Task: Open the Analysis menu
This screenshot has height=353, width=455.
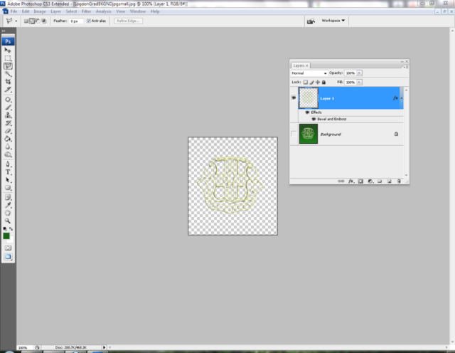Action: coord(104,11)
